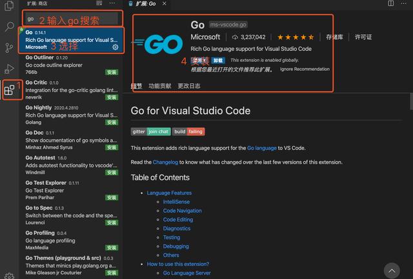
Task: Install the Go Outliner extension
Action: [x=112, y=72]
